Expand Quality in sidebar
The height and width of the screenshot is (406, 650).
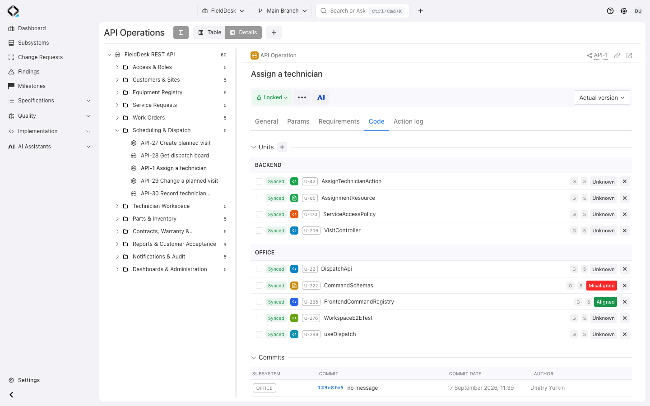[x=88, y=116]
